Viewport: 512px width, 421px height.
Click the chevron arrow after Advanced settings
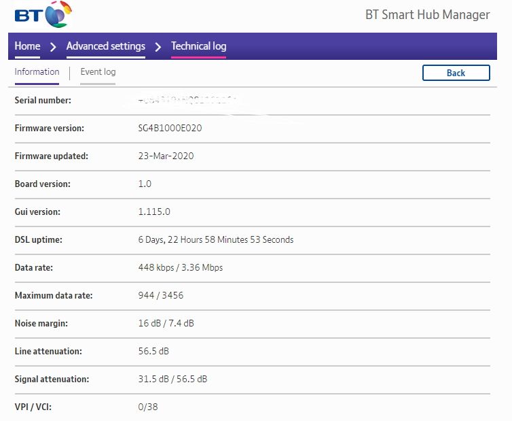[158, 47]
